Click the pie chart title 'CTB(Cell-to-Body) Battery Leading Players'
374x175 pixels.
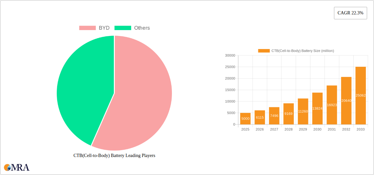pyautogui.click(x=114, y=156)
